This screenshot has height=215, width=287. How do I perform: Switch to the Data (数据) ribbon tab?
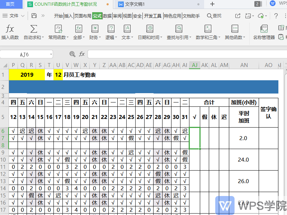tap(107, 16)
